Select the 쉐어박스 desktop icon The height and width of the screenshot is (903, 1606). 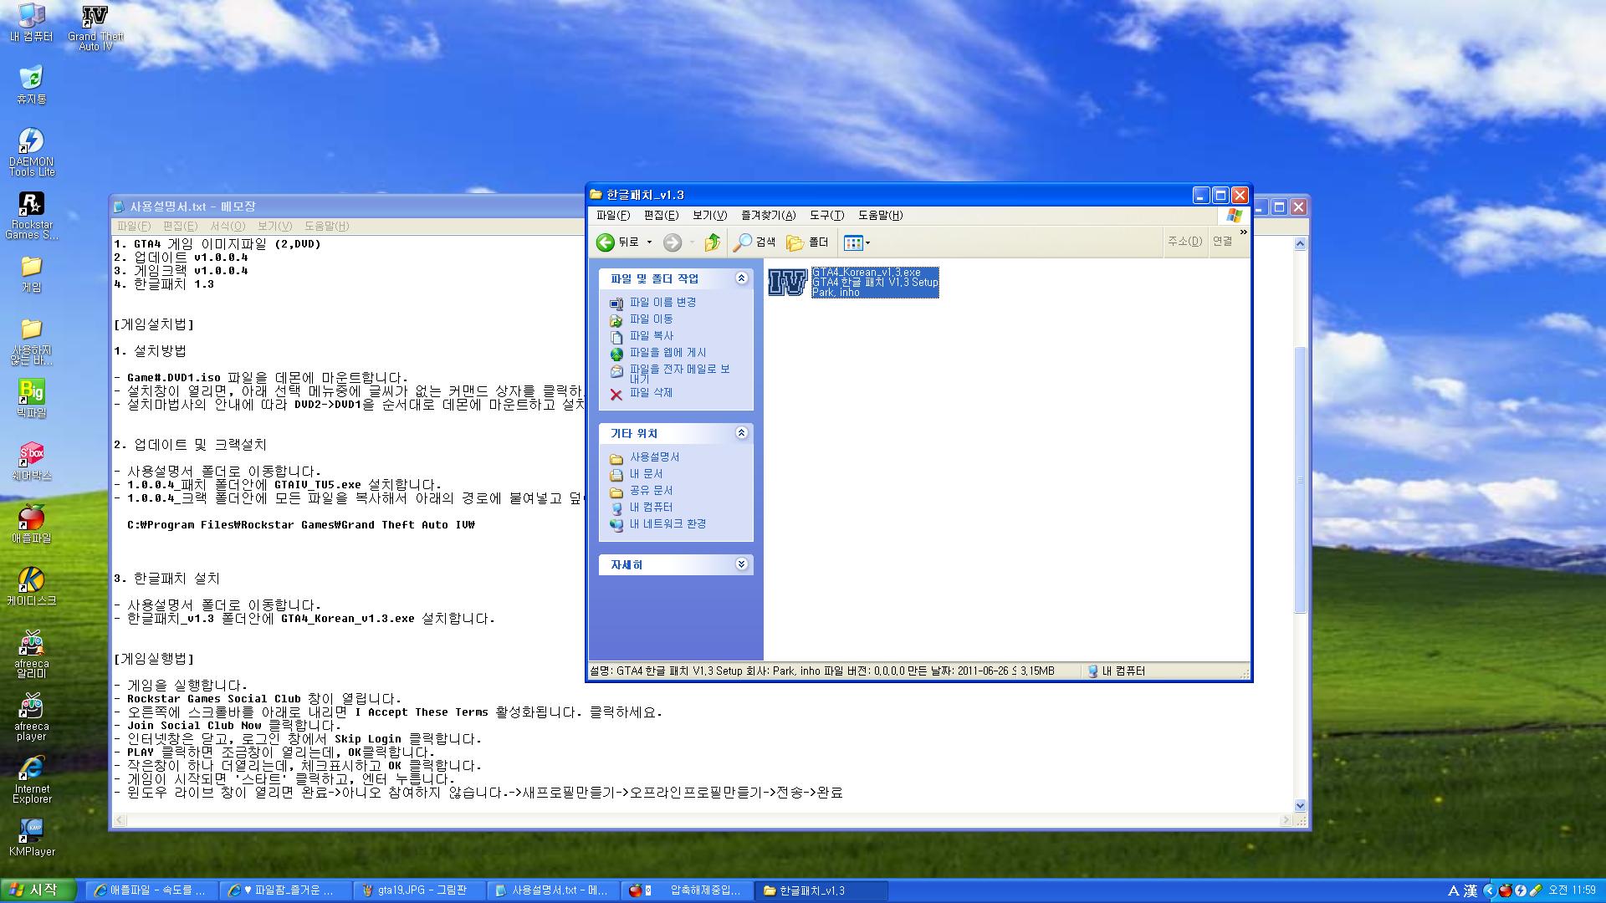click(31, 462)
